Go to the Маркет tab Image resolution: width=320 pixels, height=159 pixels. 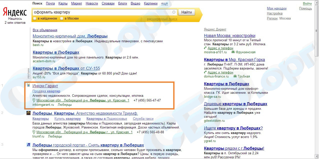[76, 3]
